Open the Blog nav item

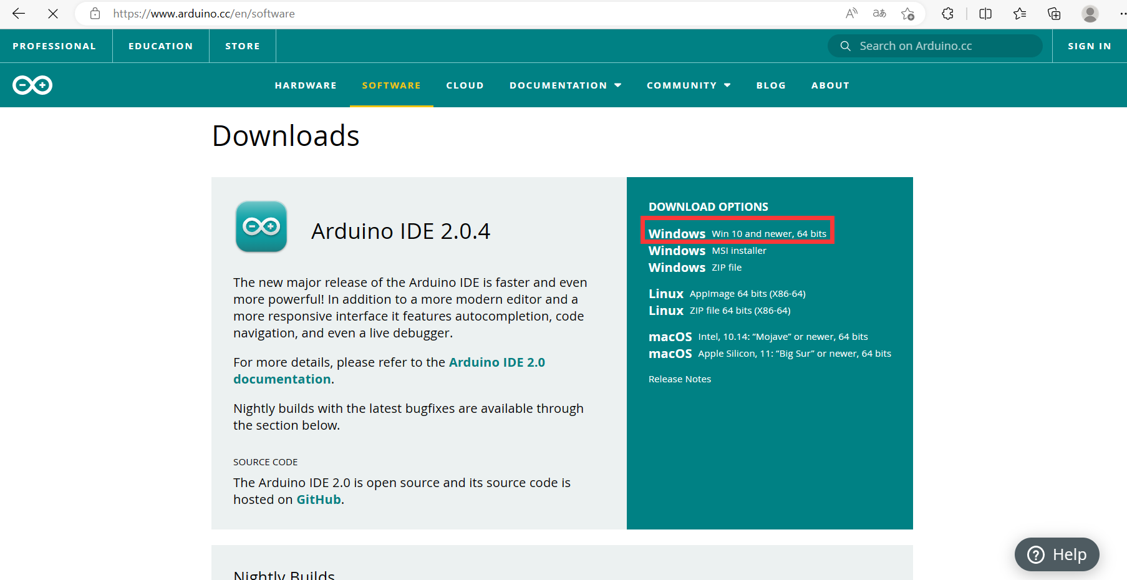tap(771, 85)
